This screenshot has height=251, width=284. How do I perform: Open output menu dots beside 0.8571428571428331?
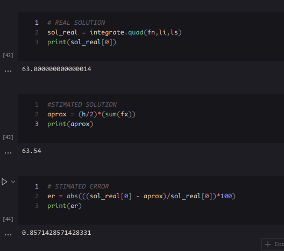pyautogui.click(x=8, y=235)
